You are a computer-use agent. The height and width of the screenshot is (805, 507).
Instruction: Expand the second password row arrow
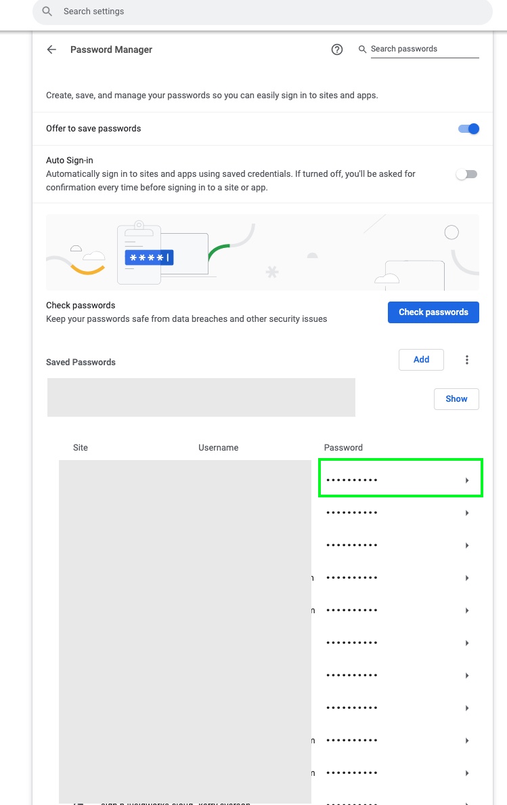point(467,513)
